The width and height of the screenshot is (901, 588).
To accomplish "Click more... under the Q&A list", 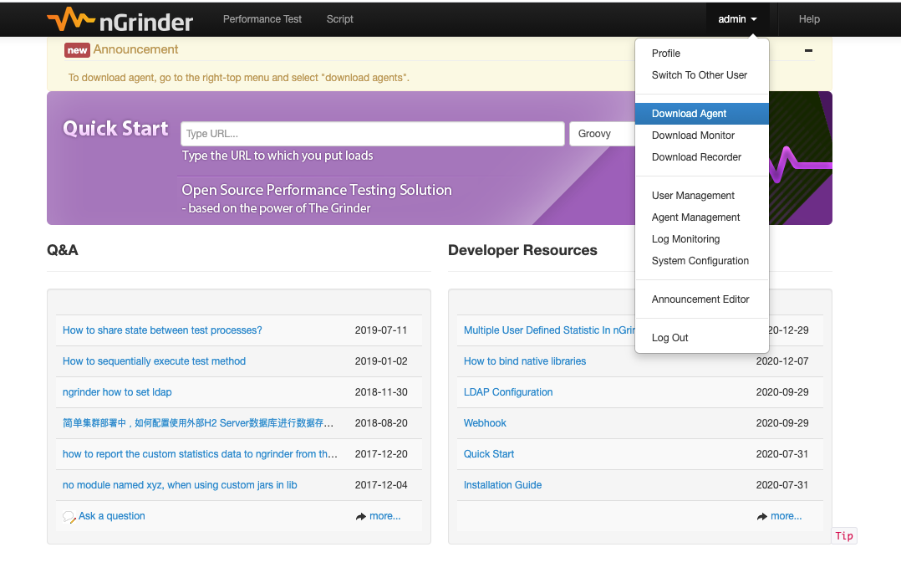I will [385, 516].
